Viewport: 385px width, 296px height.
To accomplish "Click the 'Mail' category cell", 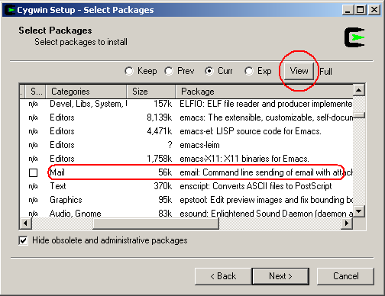I will 57,172.
